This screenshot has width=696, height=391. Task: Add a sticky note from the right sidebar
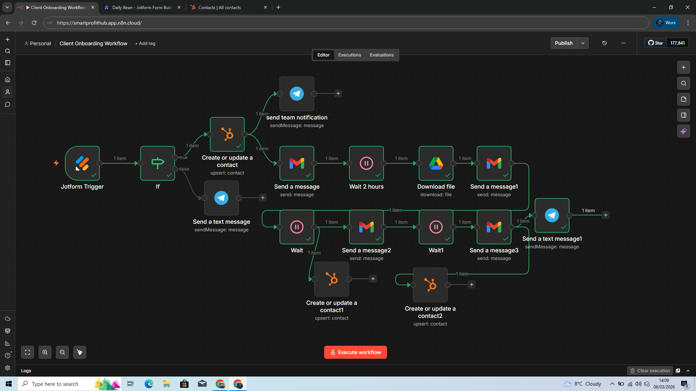click(684, 99)
